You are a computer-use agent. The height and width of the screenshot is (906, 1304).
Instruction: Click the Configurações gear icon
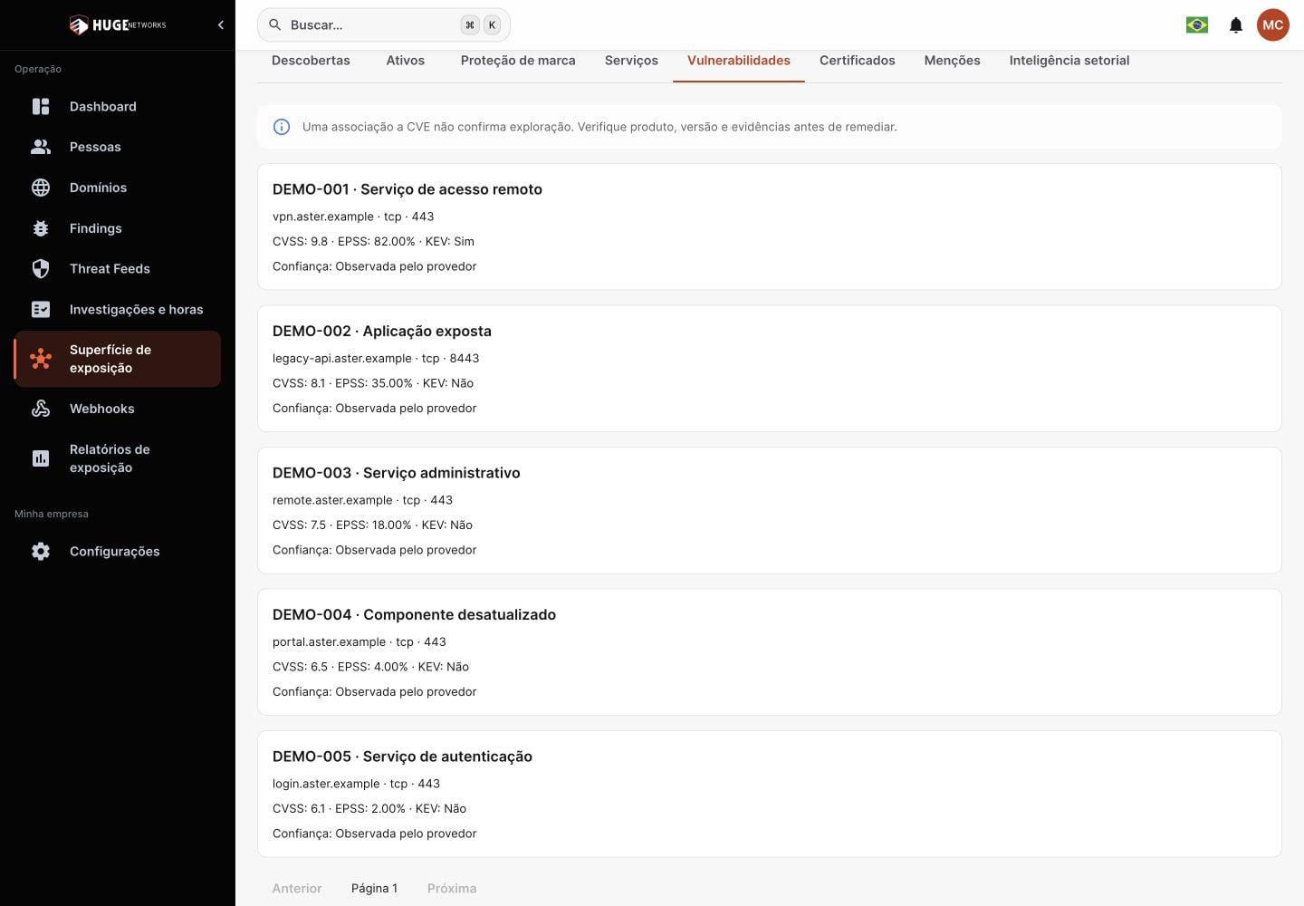[41, 551]
